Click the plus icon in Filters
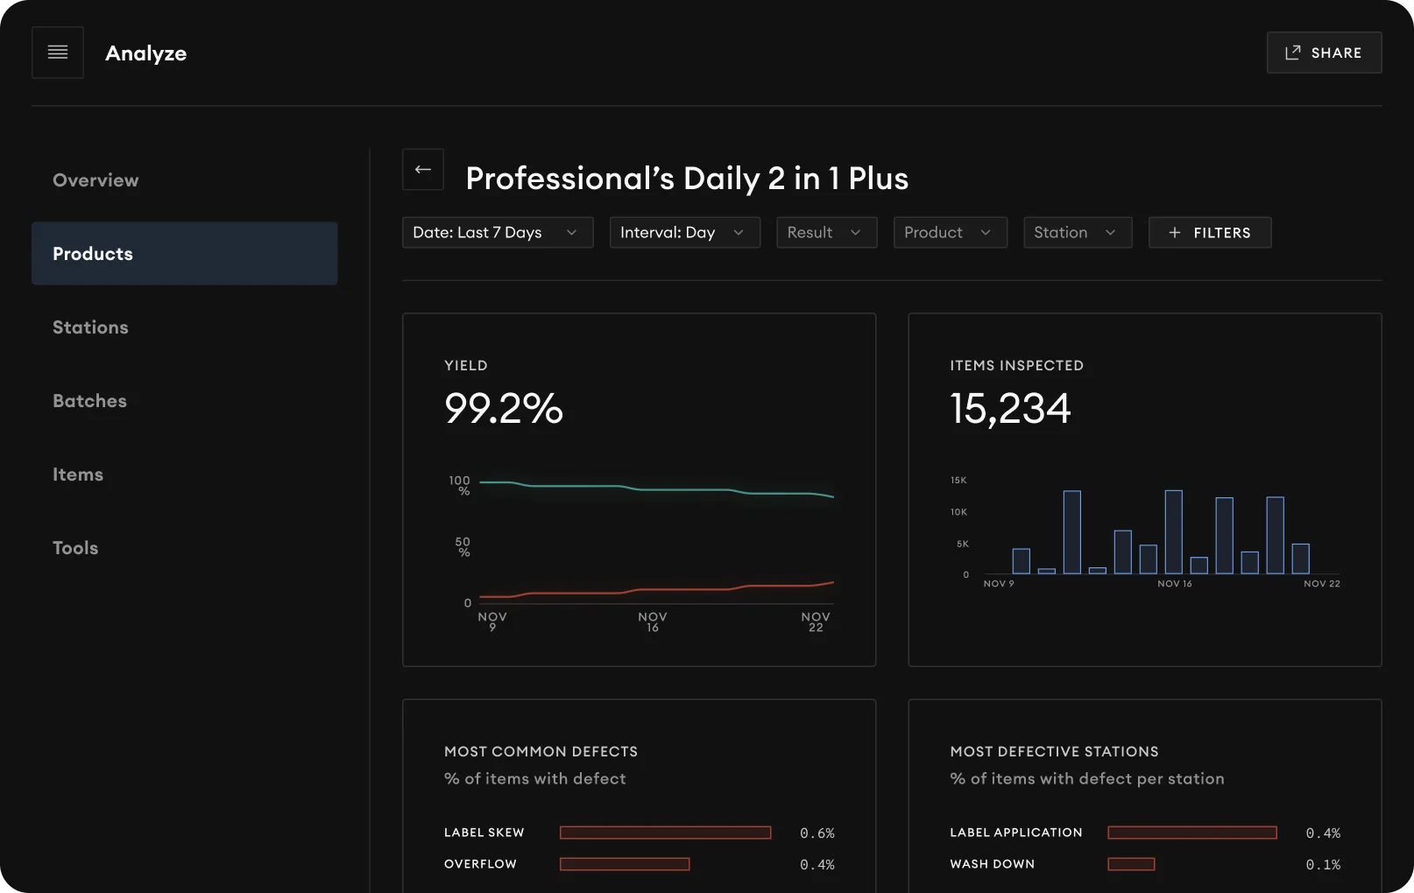The width and height of the screenshot is (1414, 893). (x=1175, y=233)
